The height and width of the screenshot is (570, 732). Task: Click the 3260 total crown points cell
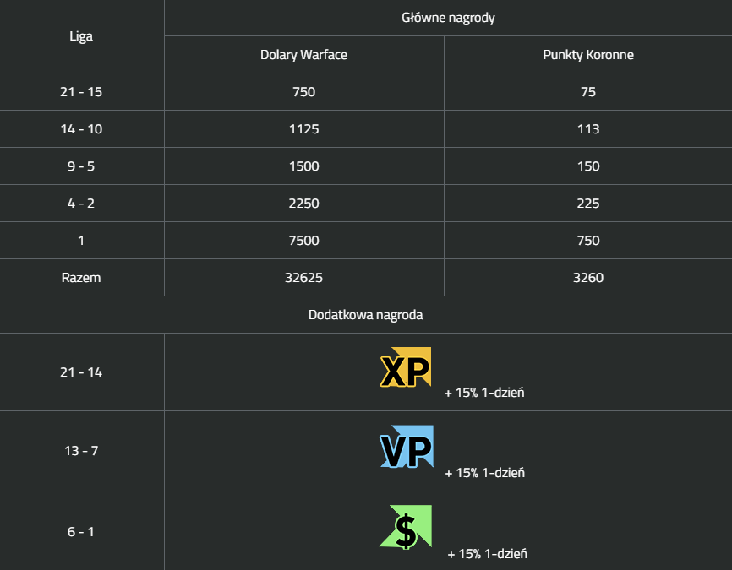(x=588, y=278)
